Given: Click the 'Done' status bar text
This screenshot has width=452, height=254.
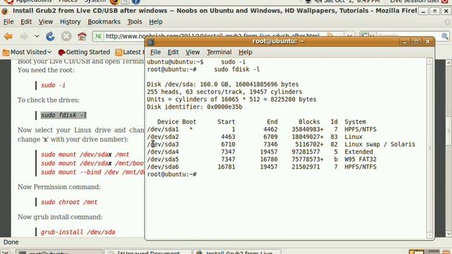Looking at the screenshot, I should 11,242.
